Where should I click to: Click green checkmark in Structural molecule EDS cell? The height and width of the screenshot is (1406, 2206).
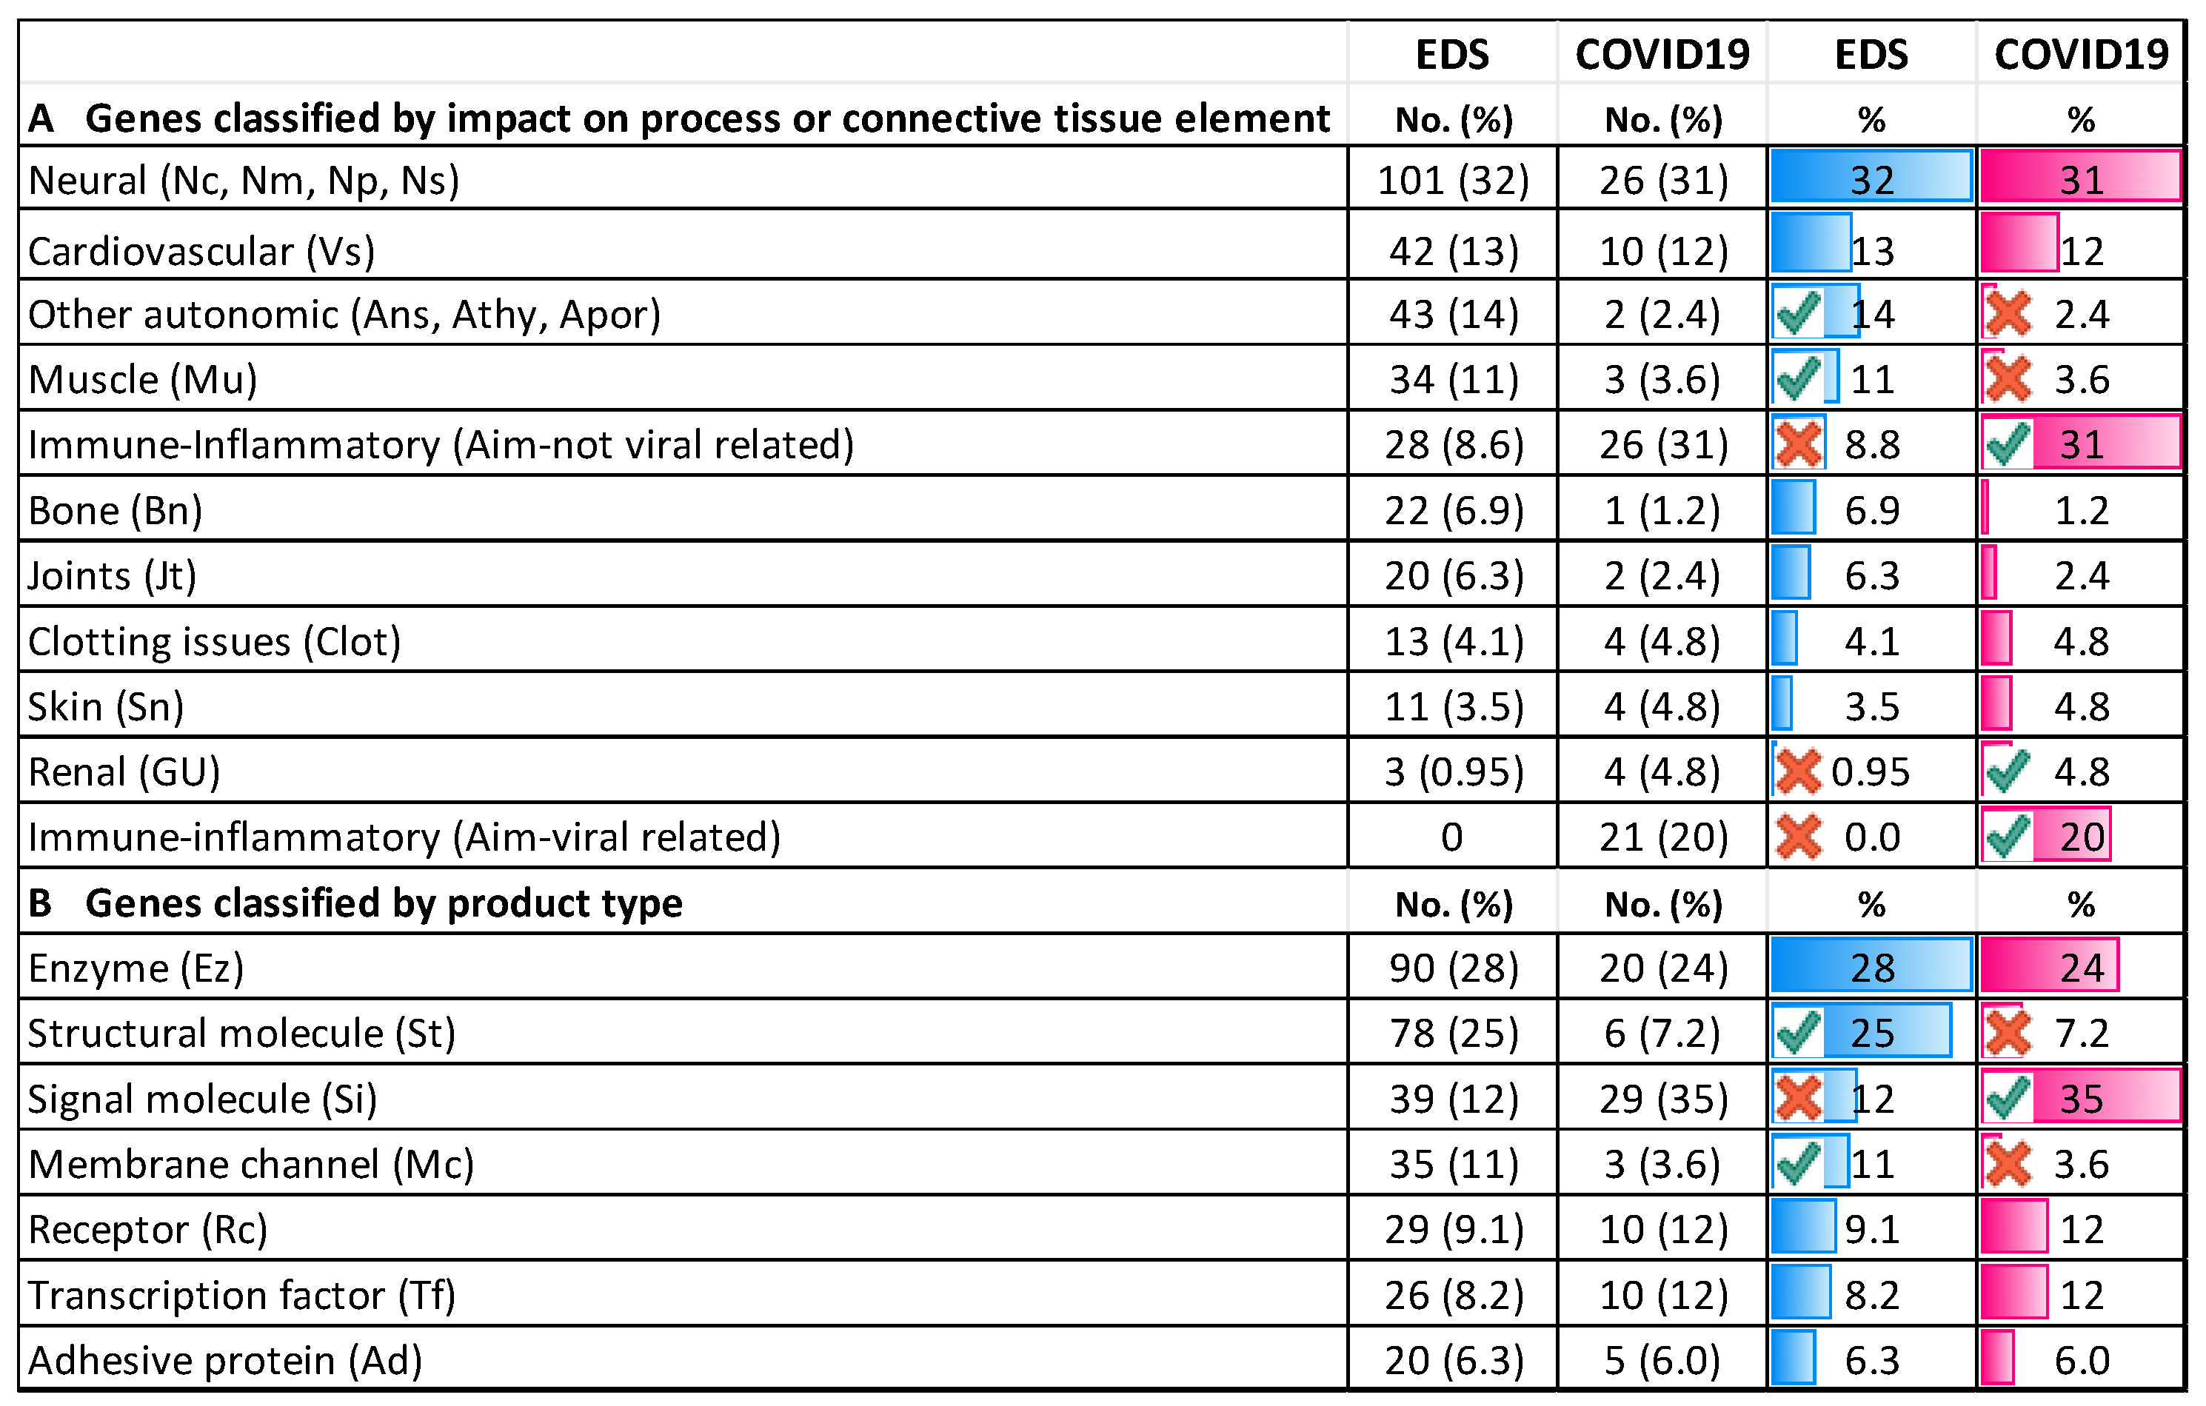[x=1797, y=1032]
